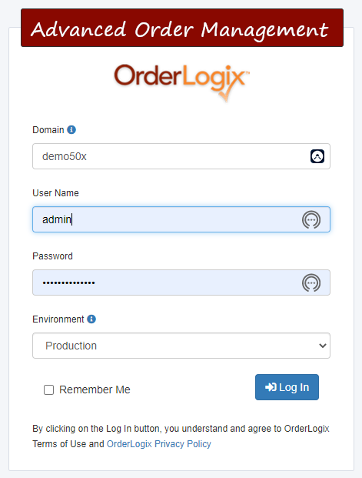The width and height of the screenshot is (362, 478).
Task: Tick the Remember Me checkbox
Action: (48, 389)
